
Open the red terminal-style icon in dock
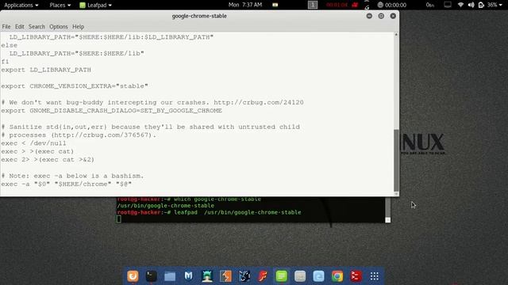356,276
